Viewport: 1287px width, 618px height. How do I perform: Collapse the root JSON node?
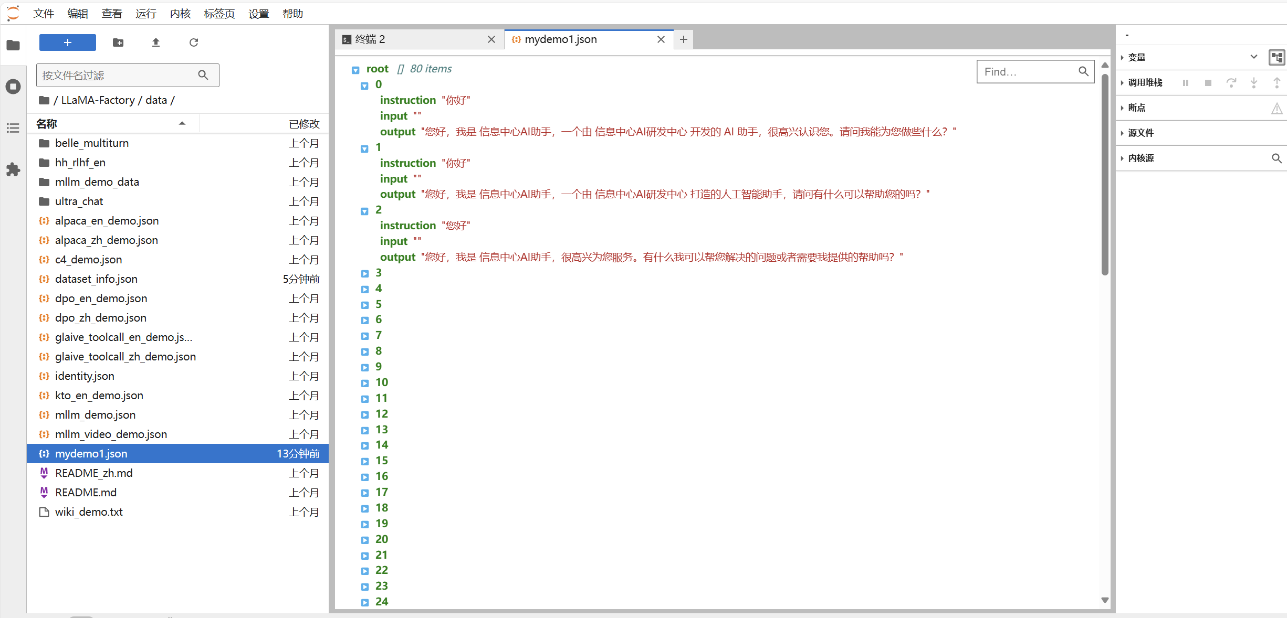coord(355,70)
